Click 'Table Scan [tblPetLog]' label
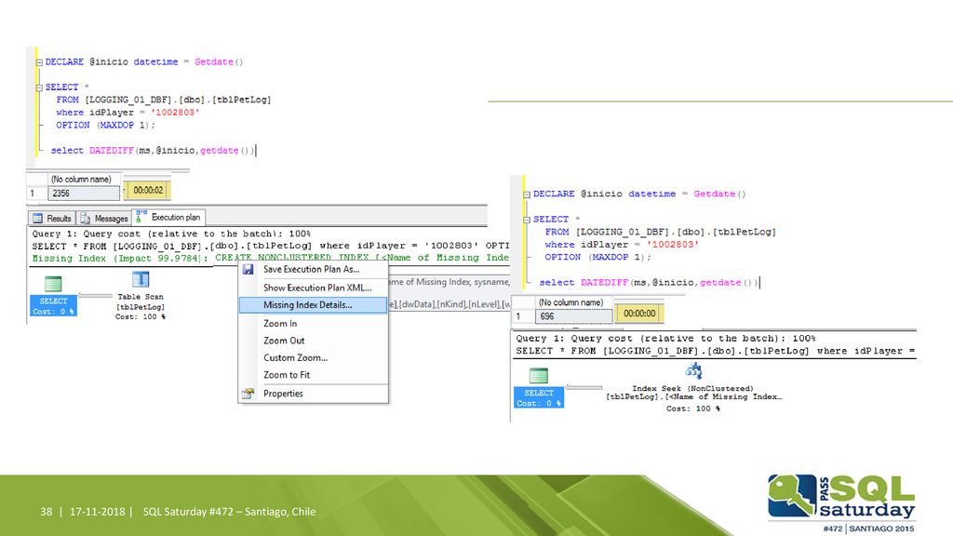Screen dimensions: 953x536 click(141, 302)
